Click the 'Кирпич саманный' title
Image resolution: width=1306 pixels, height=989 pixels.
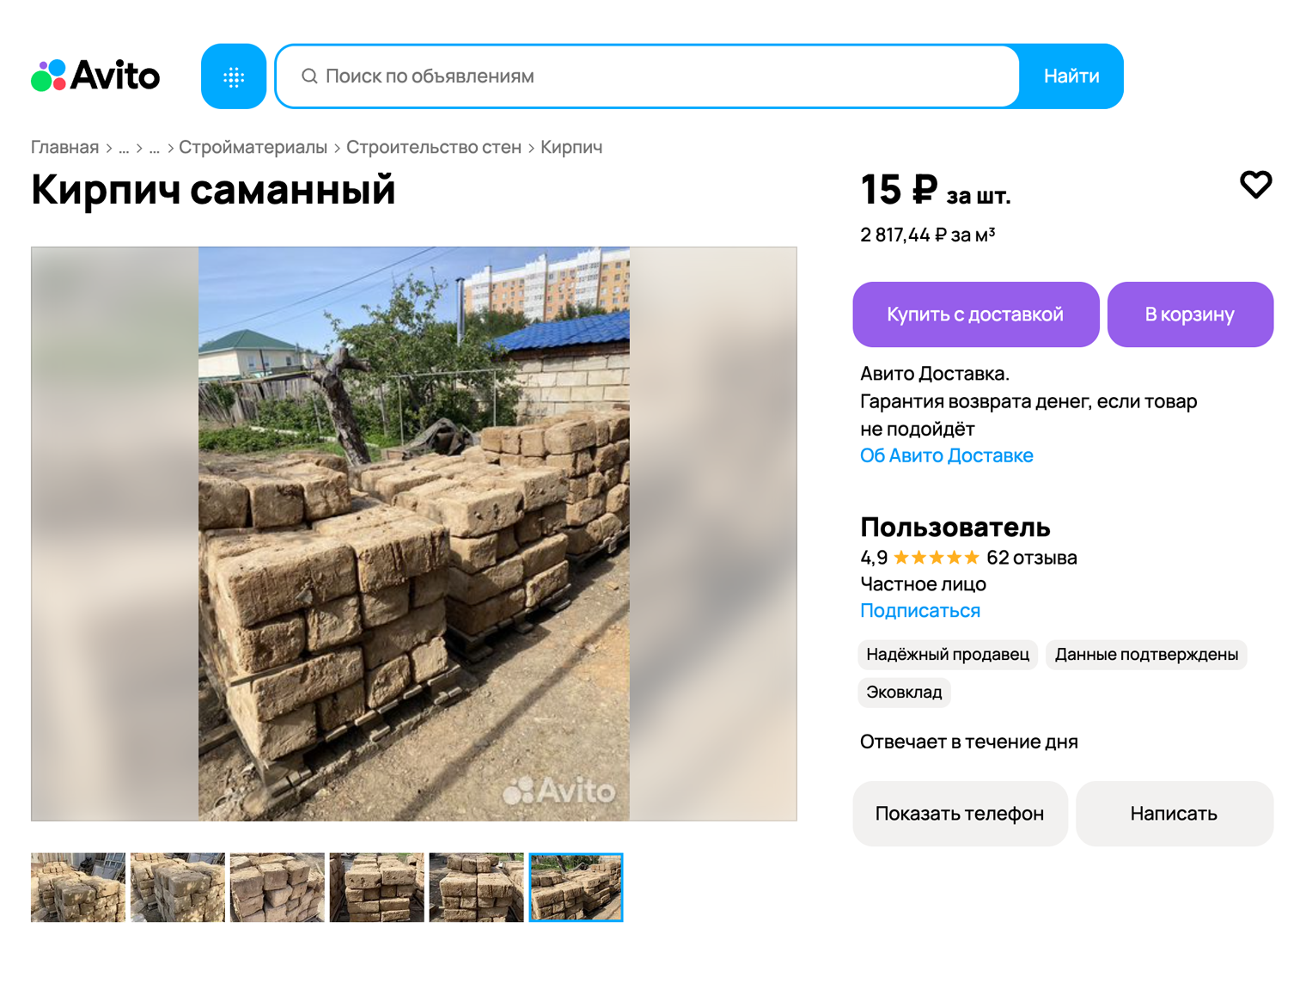(x=213, y=189)
